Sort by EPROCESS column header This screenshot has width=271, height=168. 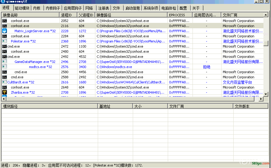(x=180, y=15)
